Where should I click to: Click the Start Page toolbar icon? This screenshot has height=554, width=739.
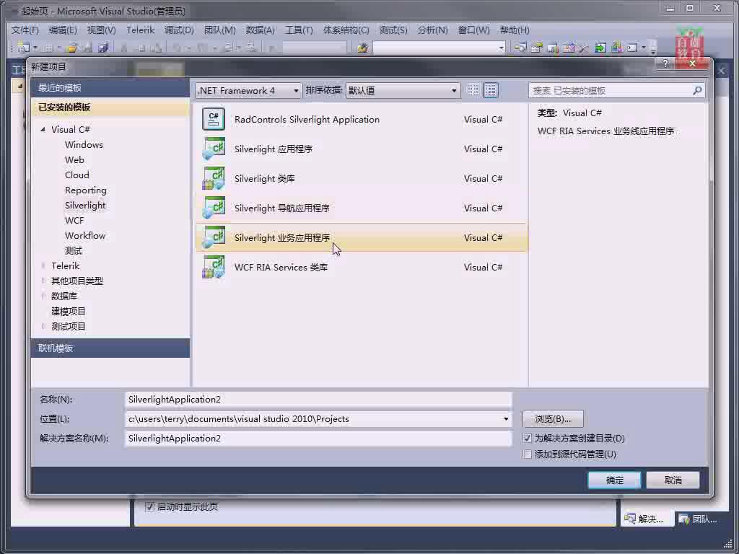click(x=600, y=48)
